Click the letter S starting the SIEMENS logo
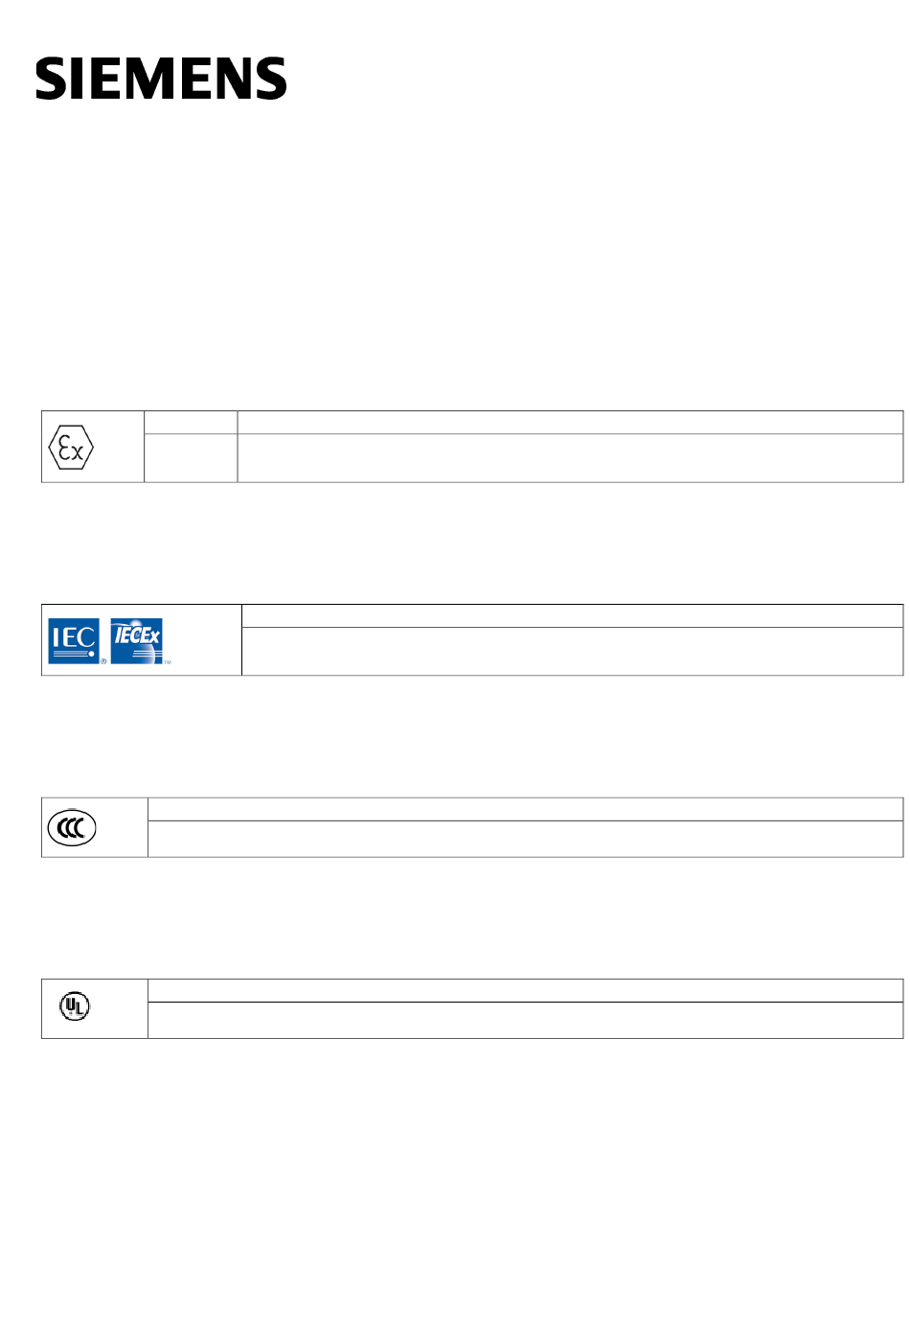 click(x=52, y=79)
